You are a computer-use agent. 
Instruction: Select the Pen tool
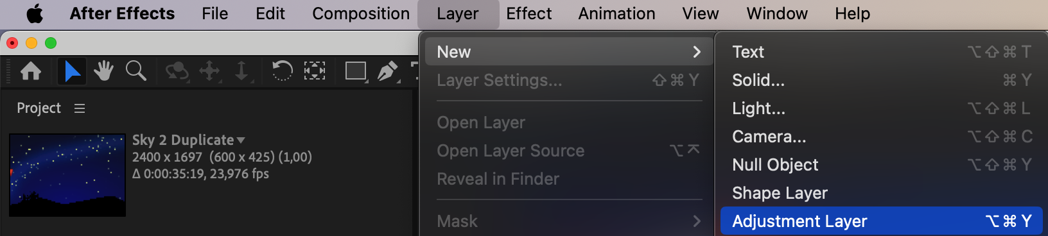click(x=388, y=71)
